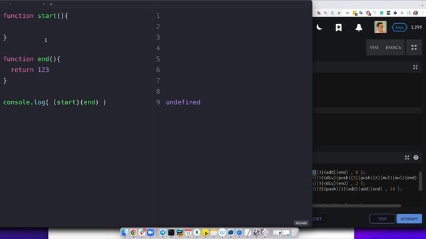Open Zoom from the dock

[150, 232]
